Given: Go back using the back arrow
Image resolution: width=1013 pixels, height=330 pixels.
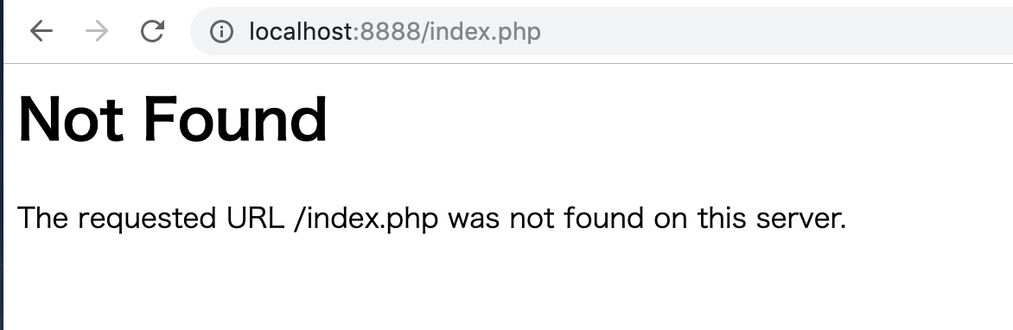Looking at the screenshot, I should pos(41,31).
